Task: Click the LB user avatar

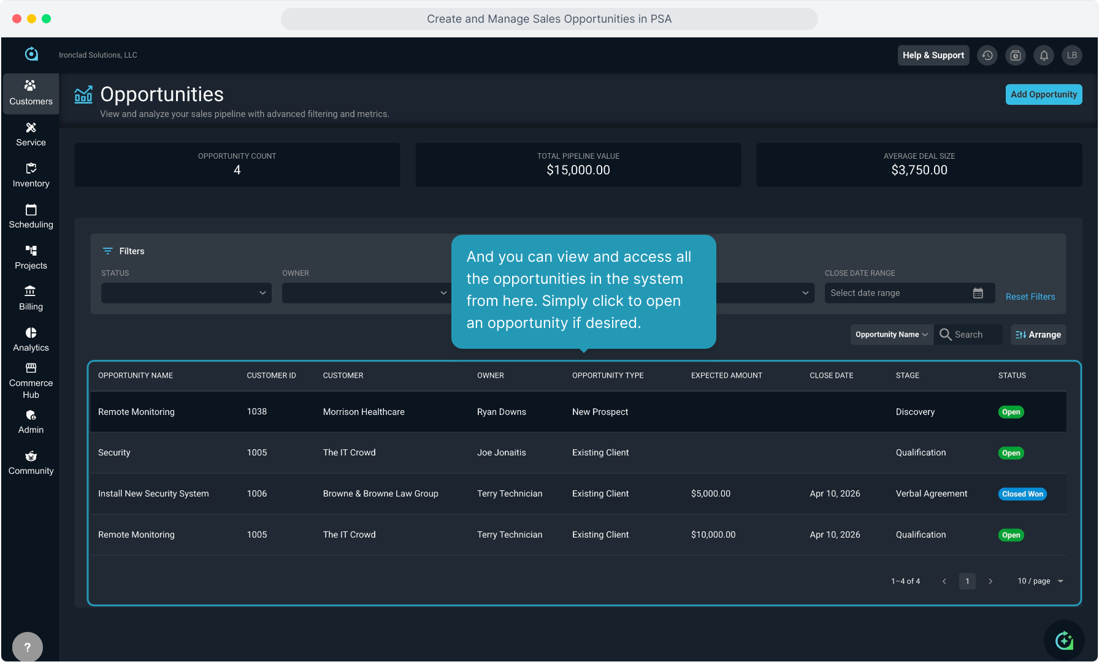Action: click(1072, 55)
